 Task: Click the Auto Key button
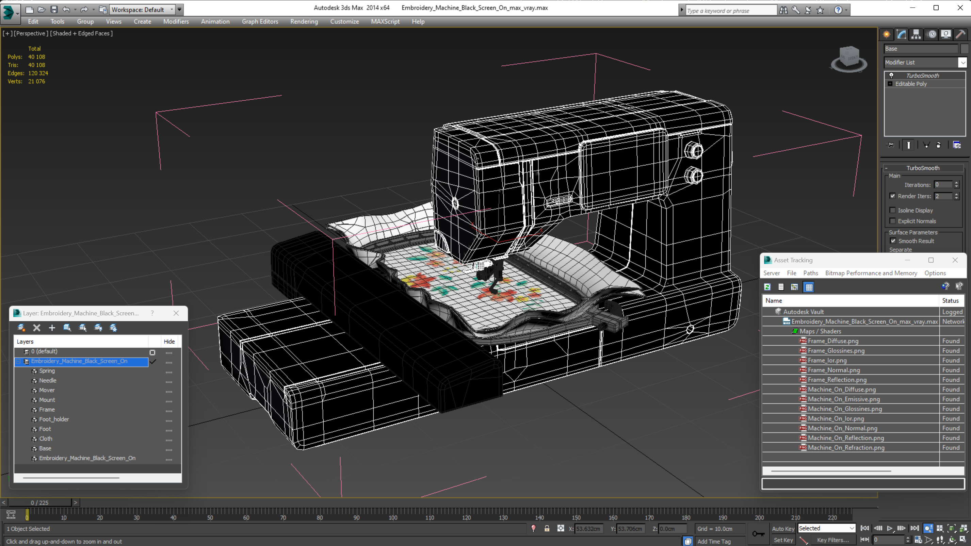click(782, 528)
